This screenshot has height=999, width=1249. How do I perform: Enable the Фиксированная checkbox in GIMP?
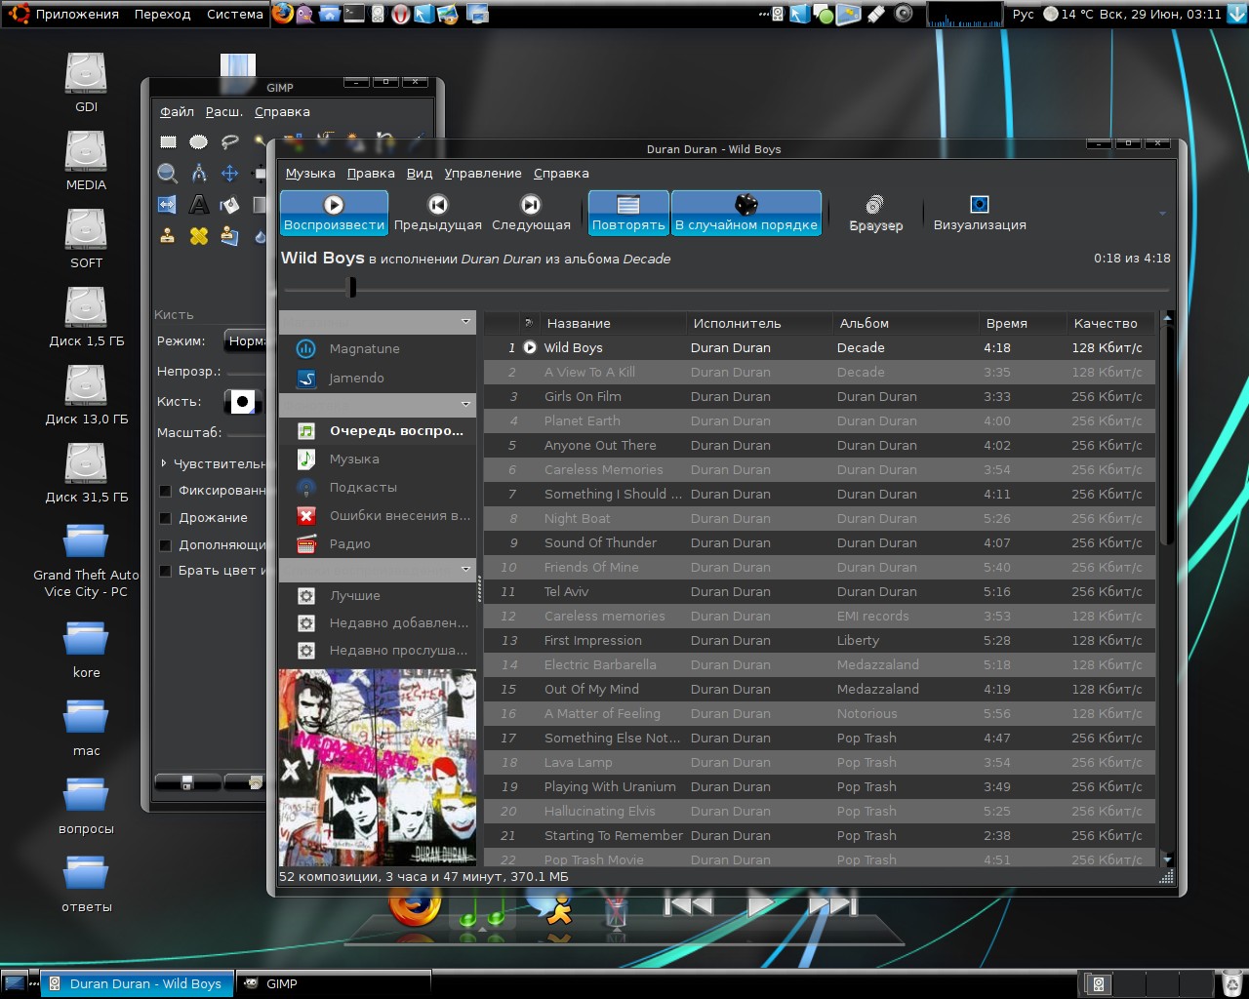165,491
